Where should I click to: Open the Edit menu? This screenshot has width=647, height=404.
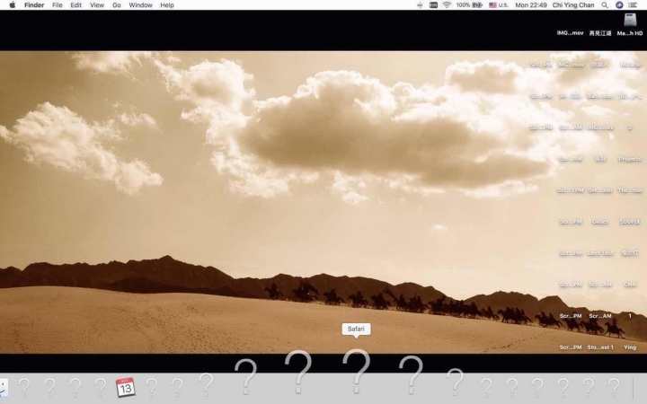pyautogui.click(x=75, y=5)
